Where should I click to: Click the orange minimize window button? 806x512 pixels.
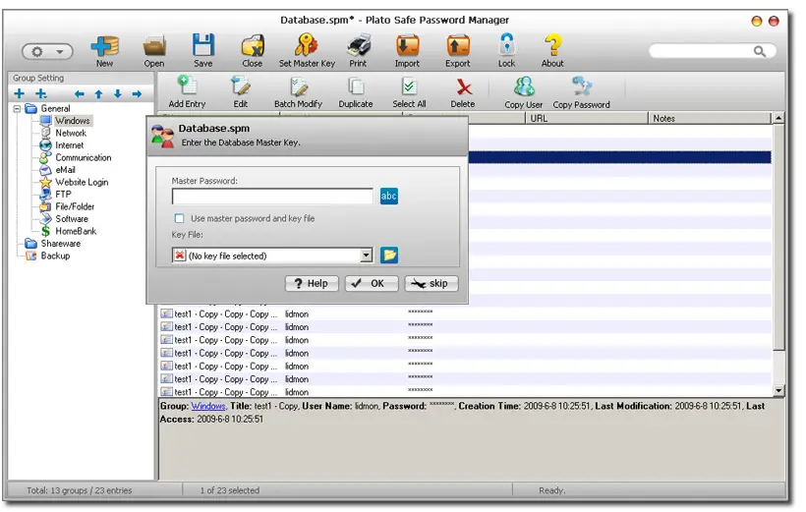pos(757,21)
